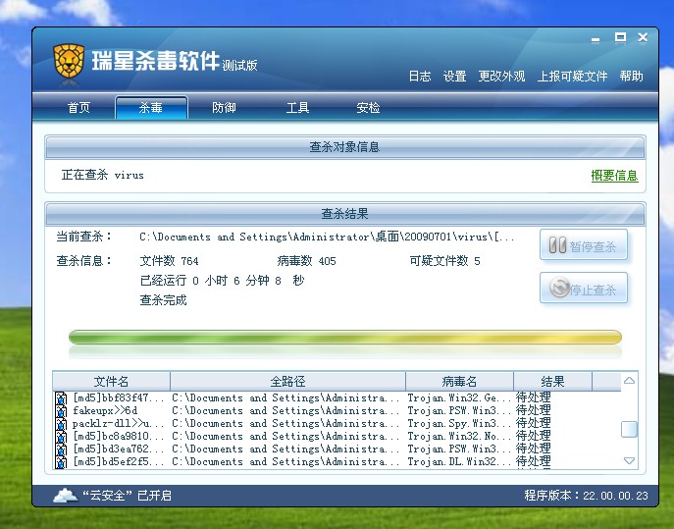Open the 工具 tools tab
This screenshot has height=529, width=674.
pos(297,108)
